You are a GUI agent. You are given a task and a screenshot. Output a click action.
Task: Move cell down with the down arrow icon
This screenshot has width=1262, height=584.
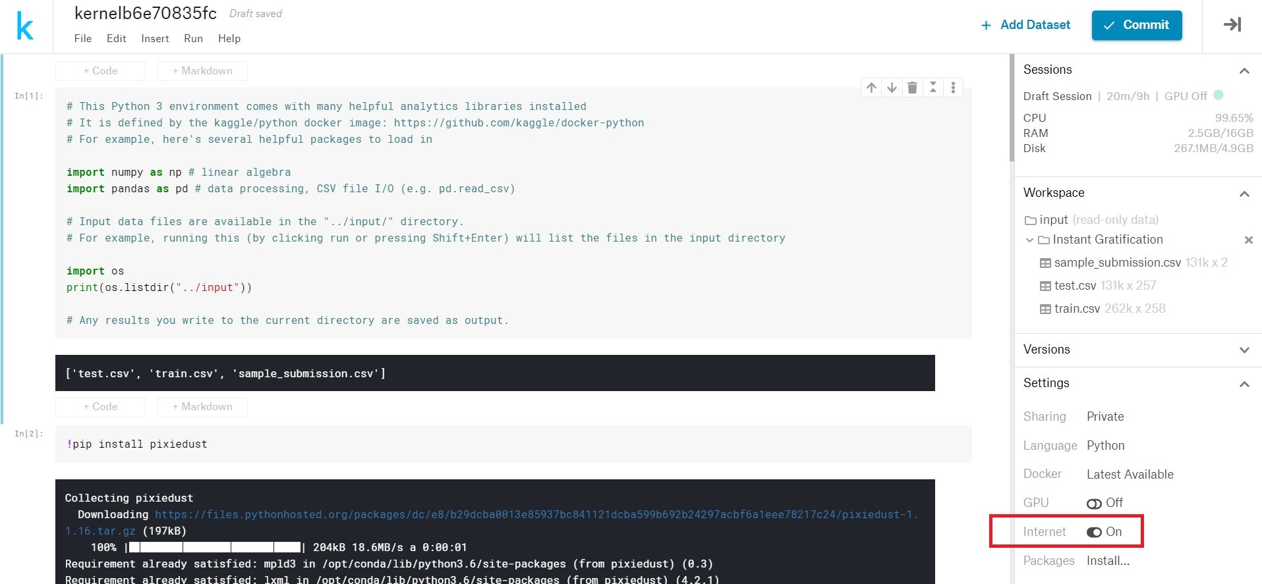[x=892, y=88]
